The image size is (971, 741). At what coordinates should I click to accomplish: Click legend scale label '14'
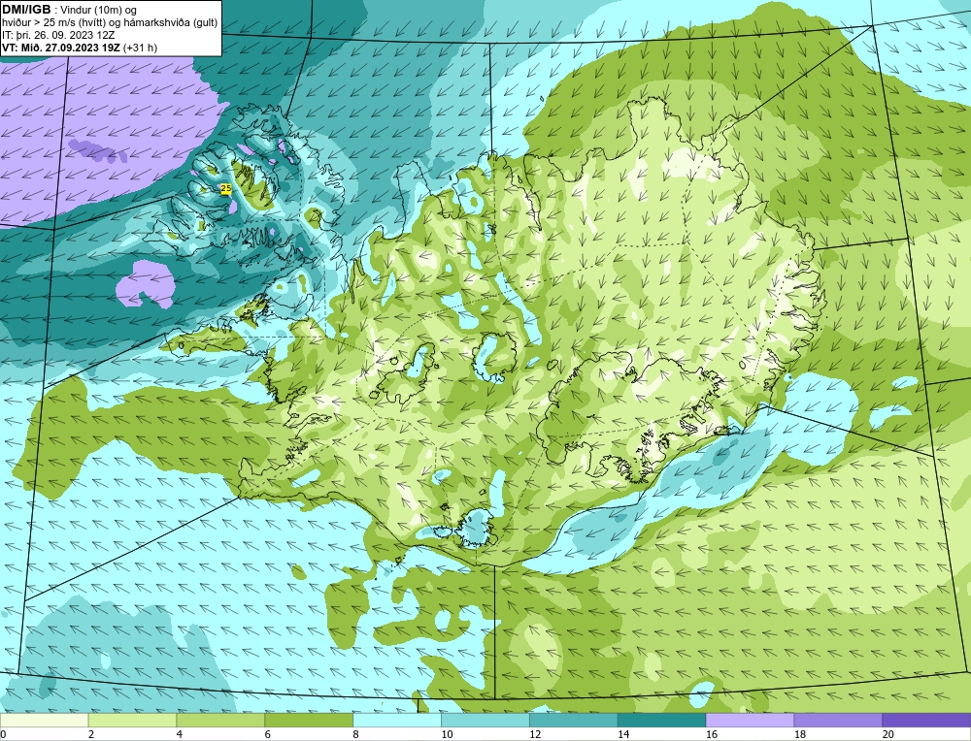623,734
